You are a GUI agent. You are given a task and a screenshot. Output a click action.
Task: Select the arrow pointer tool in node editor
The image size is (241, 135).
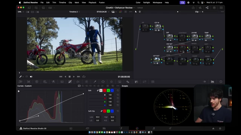[x=136, y=12]
